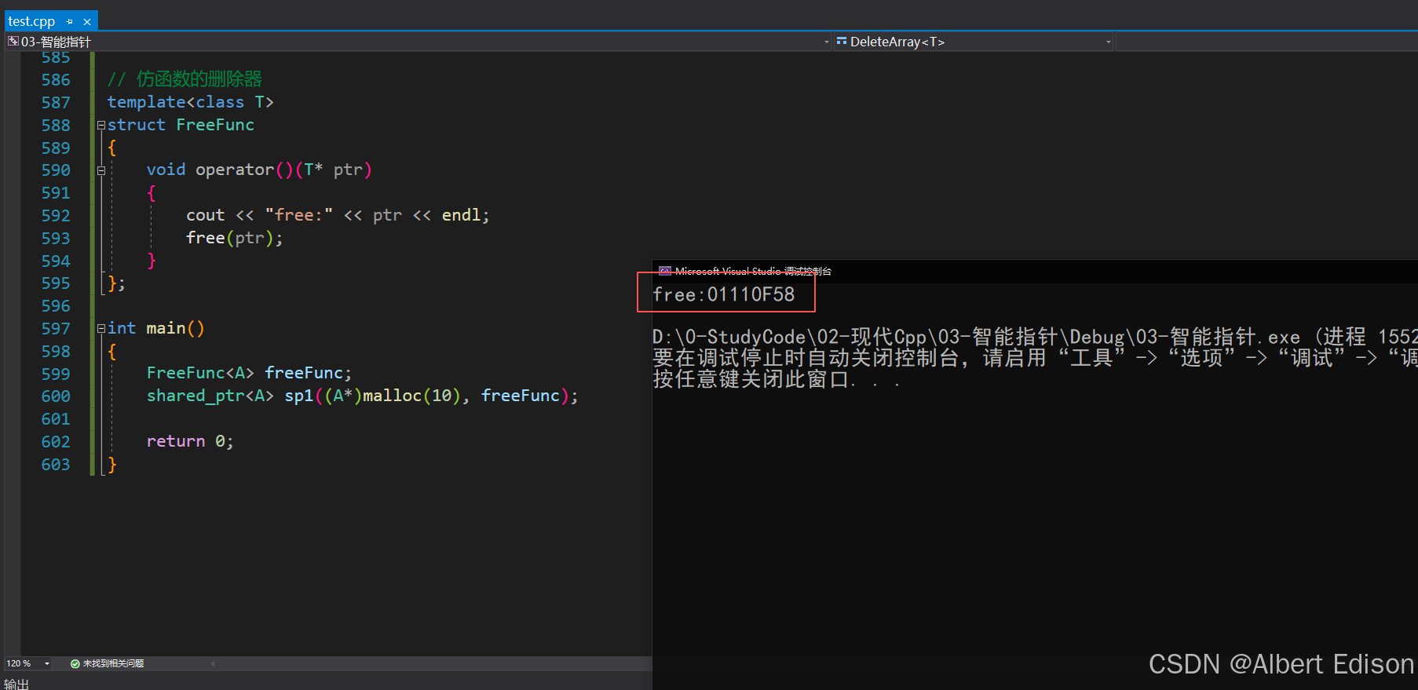Click the green no-issues check icon
This screenshot has height=690, width=1418.
pyautogui.click(x=75, y=664)
